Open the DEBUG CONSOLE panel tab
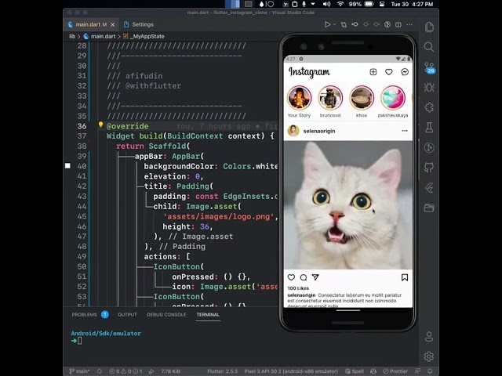 [x=166, y=315]
